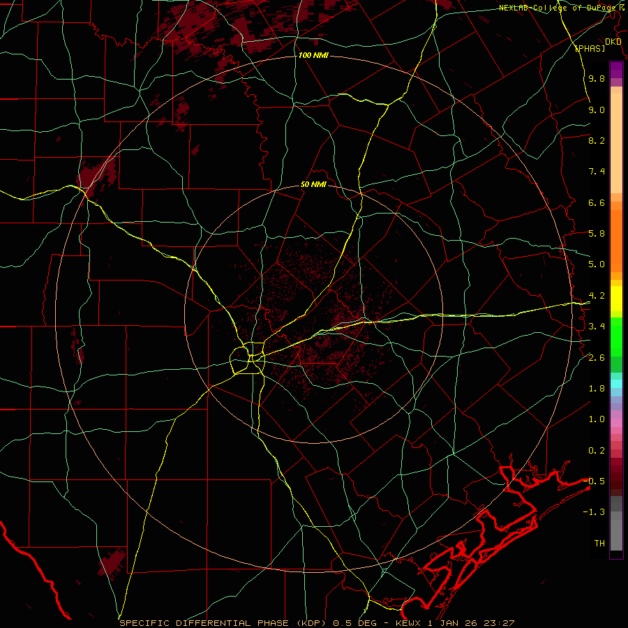The width and height of the screenshot is (628, 628).
Task: Click the 1.8 value on the color scale
Action: [597, 389]
